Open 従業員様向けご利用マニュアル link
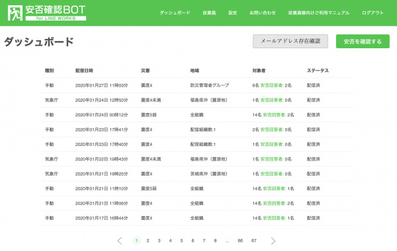The width and height of the screenshot is (397, 251). point(318,13)
